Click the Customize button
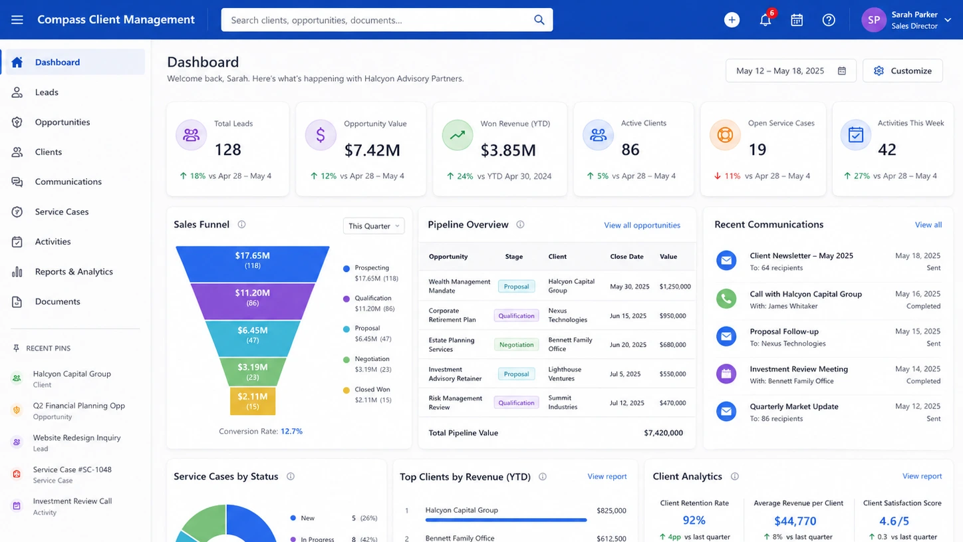Screen dimensions: 963x542 click(x=902, y=70)
